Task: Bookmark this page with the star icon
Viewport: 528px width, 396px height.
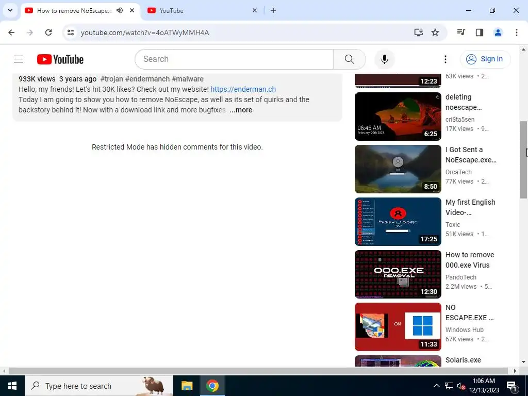Action: pos(435,32)
